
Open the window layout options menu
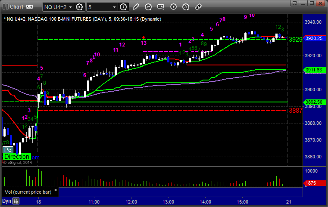295,3
